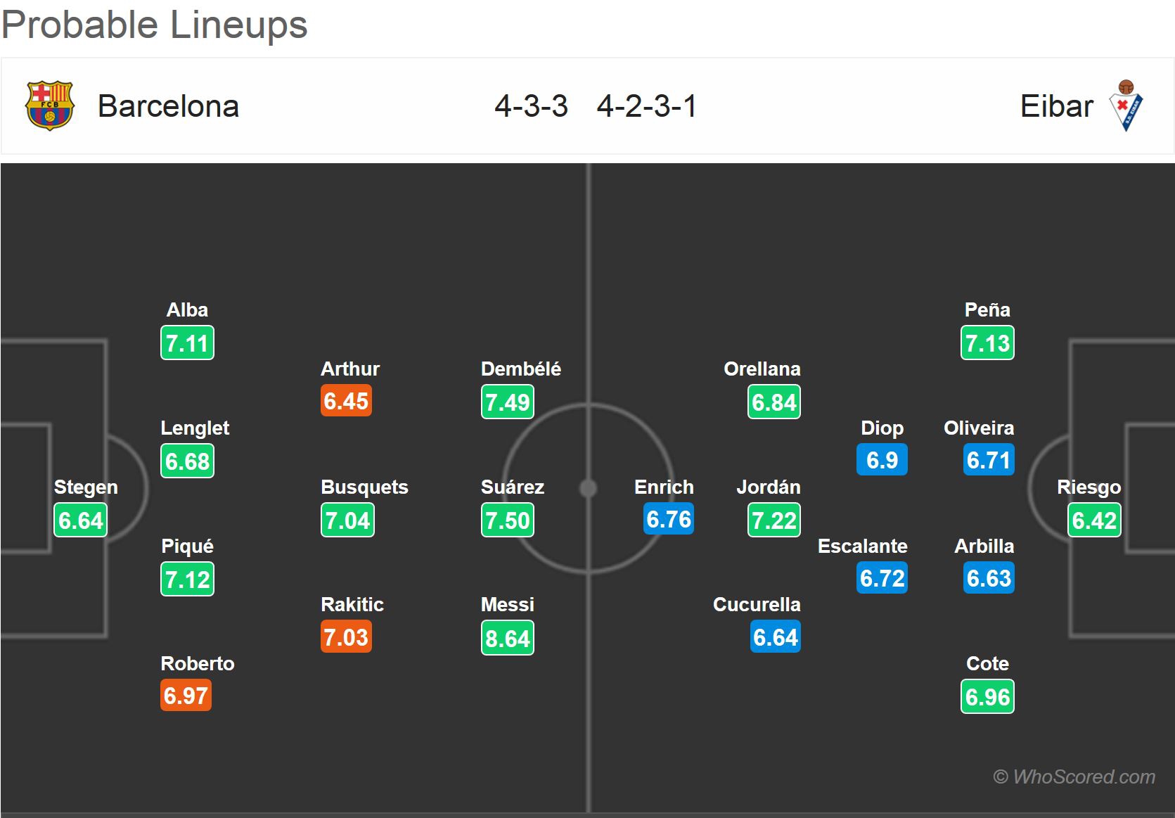Select Dembélé's player name

[x=521, y=369]
